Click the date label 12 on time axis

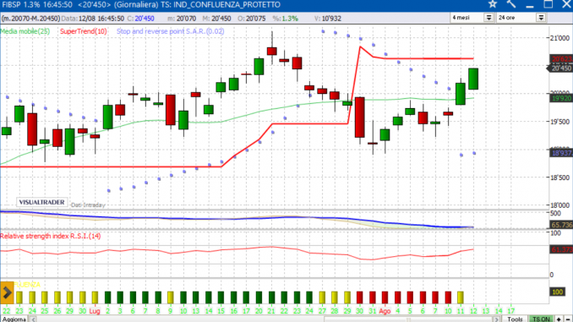click(473, 311)
